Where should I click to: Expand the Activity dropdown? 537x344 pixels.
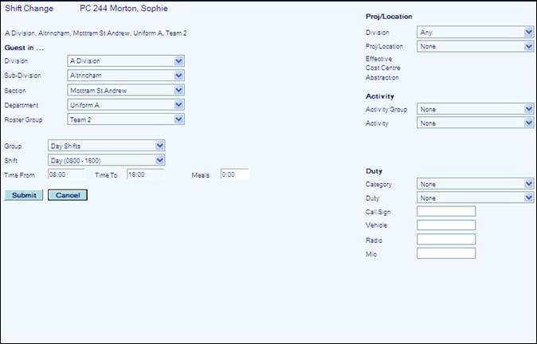(x=475, y=123)
